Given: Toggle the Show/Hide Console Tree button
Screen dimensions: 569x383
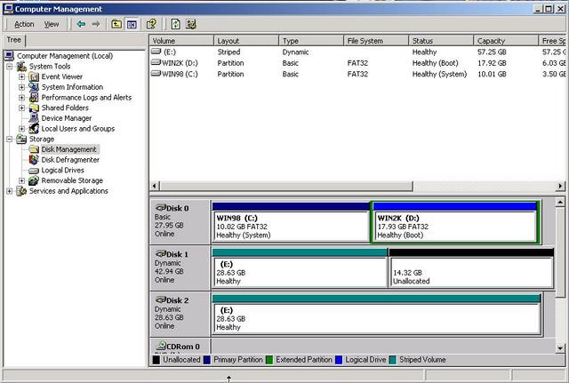Looking at the screenshot, I should point(132,24).
